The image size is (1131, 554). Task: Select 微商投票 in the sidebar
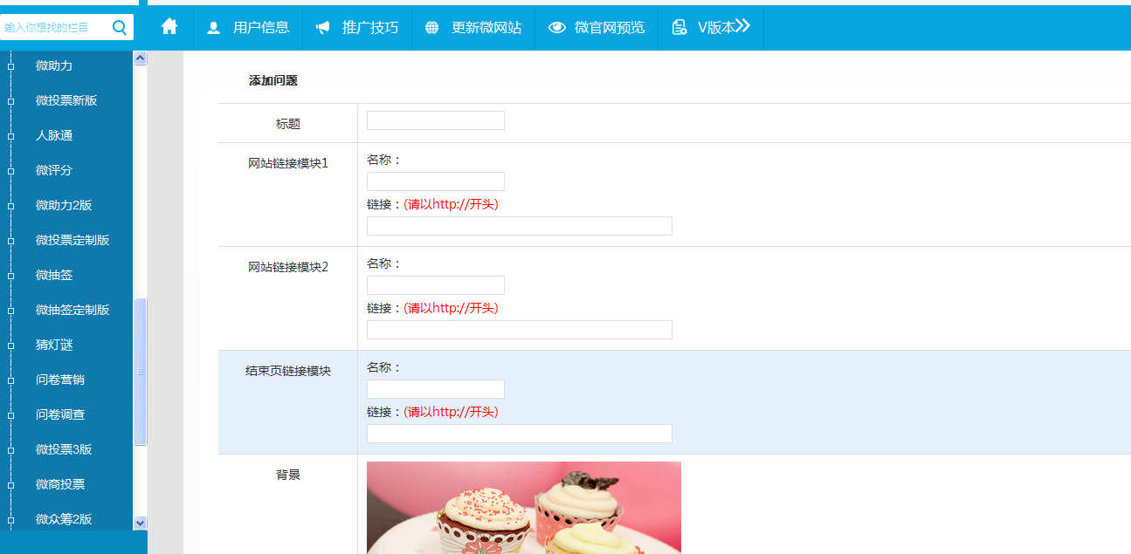[x=60, y=484]
